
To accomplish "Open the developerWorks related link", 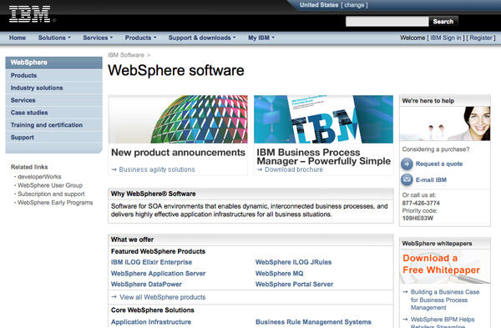I will (x=39, y=177).
